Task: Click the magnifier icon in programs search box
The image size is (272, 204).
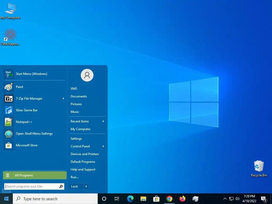Action: 61,186
